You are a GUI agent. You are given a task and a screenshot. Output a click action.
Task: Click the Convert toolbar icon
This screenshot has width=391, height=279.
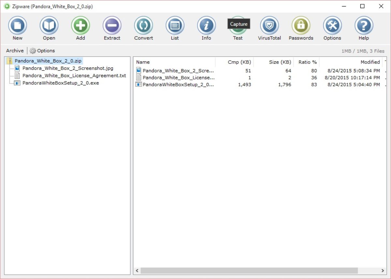coord(143,26)
